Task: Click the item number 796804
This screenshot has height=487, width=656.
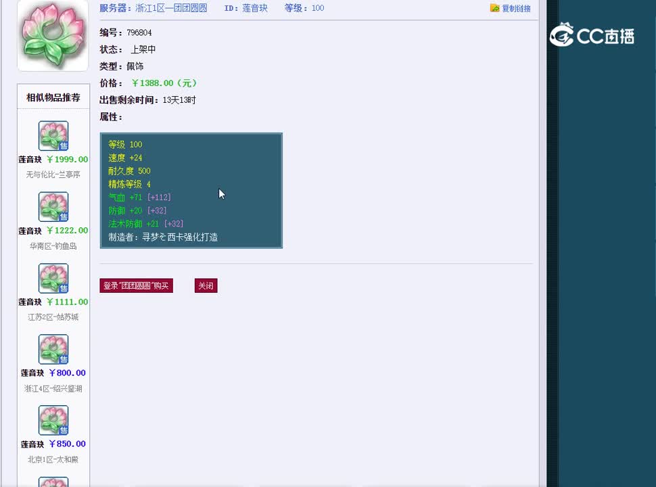Action: coord(139,32)
